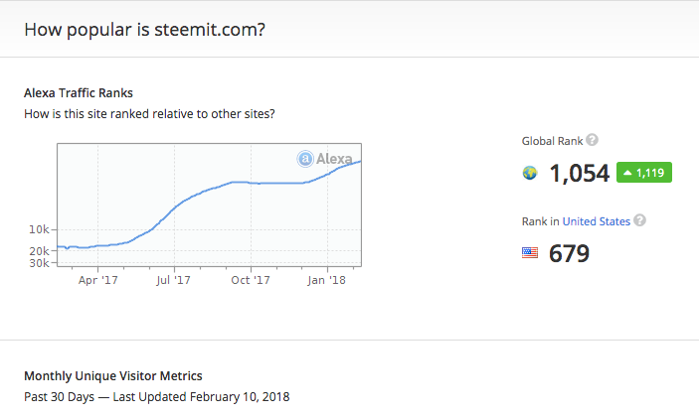Click the green 1,119 rank change badge
The height and width of the screenshot is (416, 699).
[644, 172]
